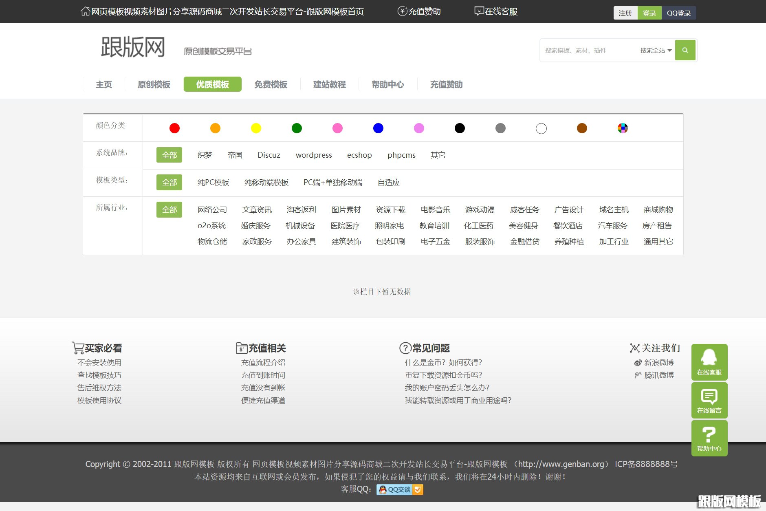Switch to the 免费模板 tab
766x511 pixels.
tap(271, 84)
